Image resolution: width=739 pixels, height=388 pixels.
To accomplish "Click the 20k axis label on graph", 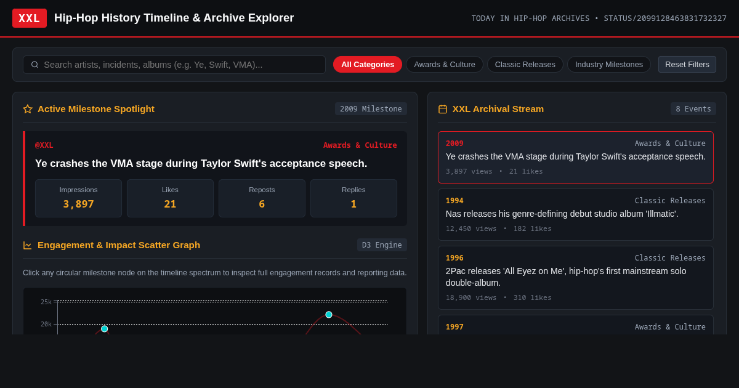I will pyautogui.click(x=46, y=324).
